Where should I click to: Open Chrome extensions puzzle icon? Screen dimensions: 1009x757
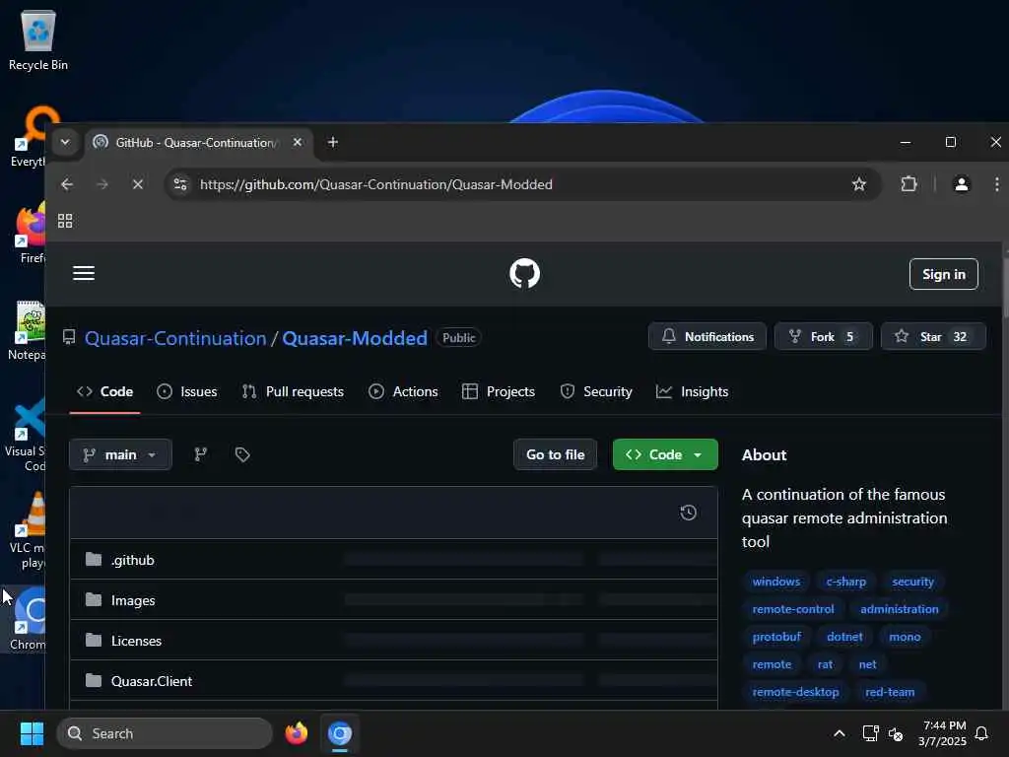908,184
